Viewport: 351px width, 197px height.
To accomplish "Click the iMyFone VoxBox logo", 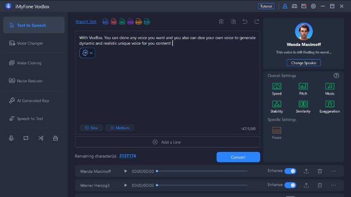I will [x=8, y=6].
